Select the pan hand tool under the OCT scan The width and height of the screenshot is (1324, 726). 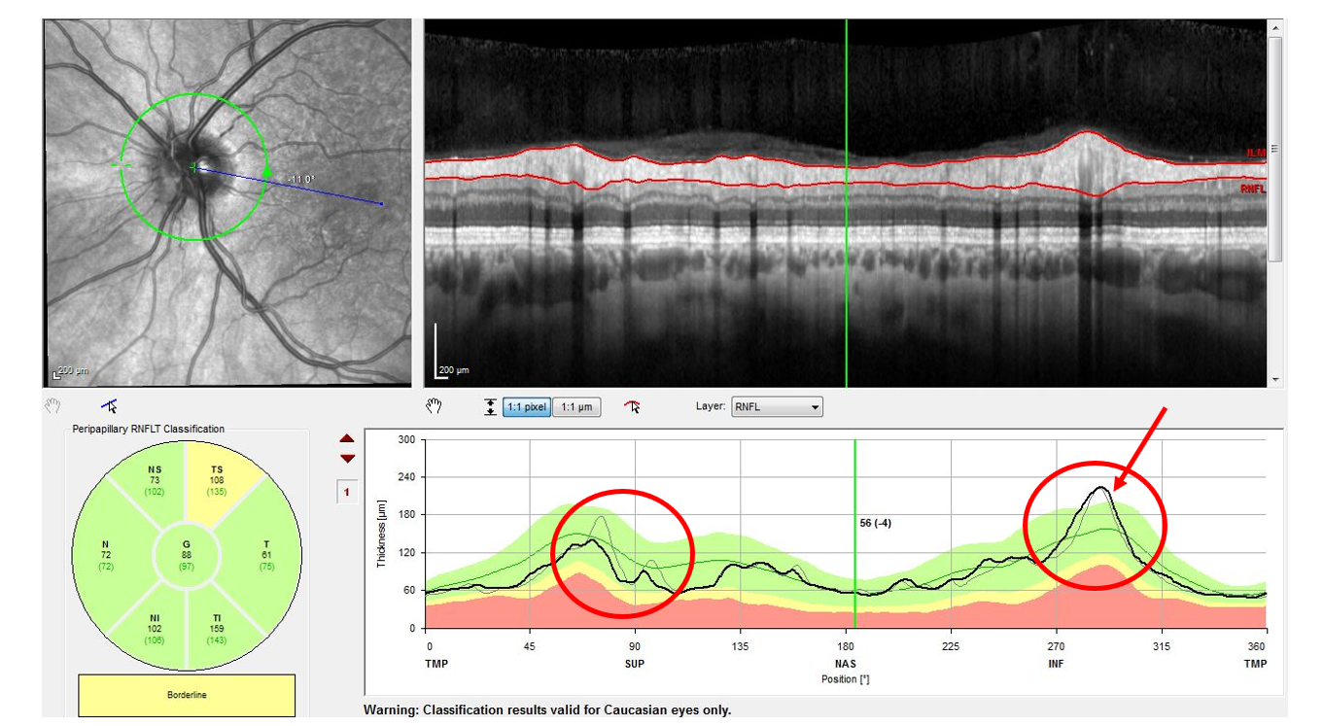pos(434,406)
